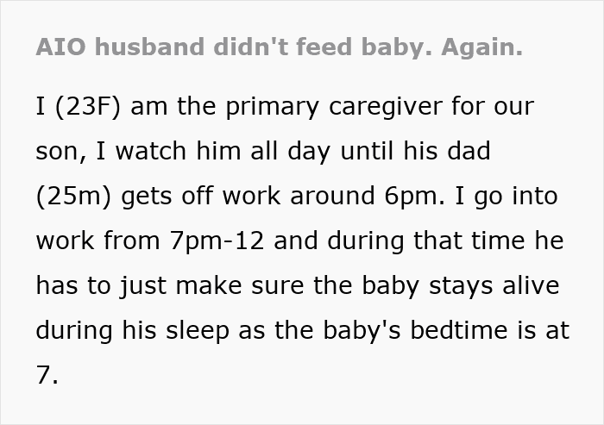Click the word "AIO" in the title
The image size is (604, 425).
pyautogui.click(x=61, y=47)
